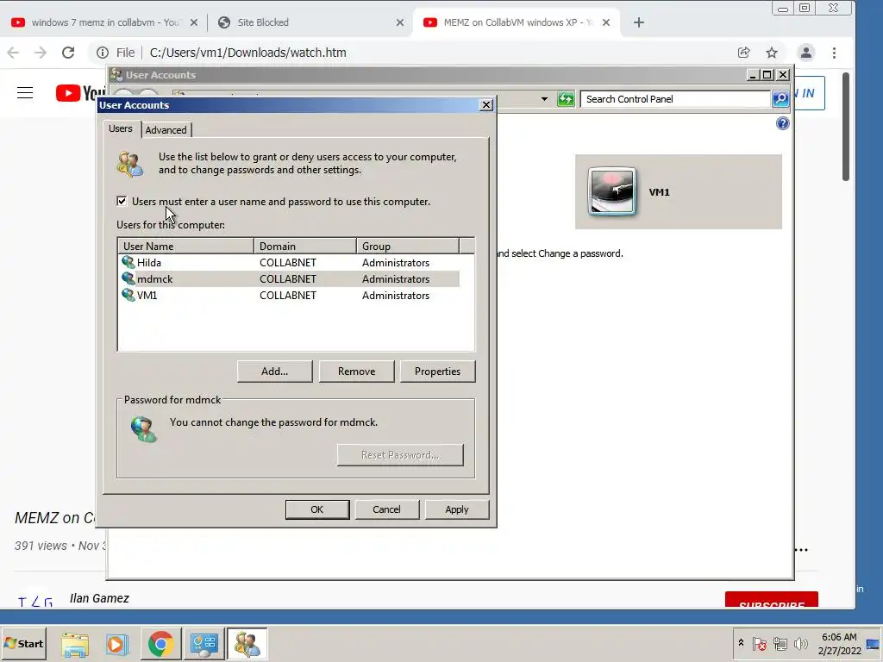Click the Cancel button
This screenshot has height=662, width=883.
point(386,509)
